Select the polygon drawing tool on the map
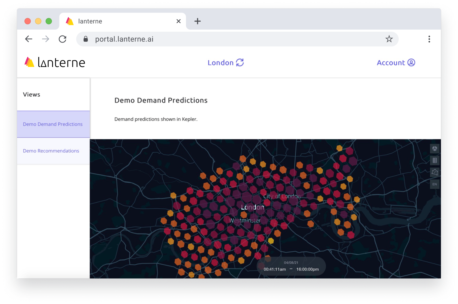 click(435, 172)
